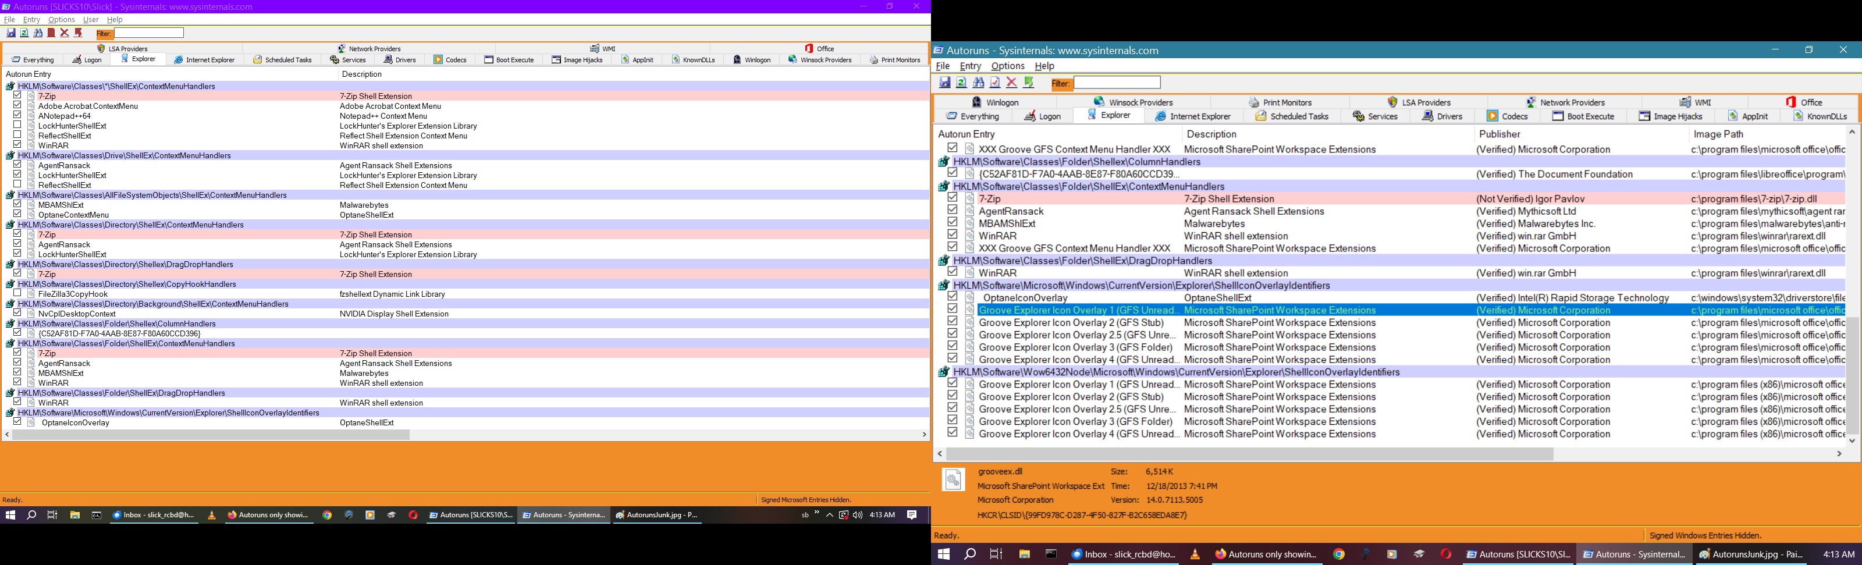Image resolution: width=1862 pixels, height=565 pixels.
Task: Click down arrow of right window's vertical scrollbar
Action: (1853, 440)
